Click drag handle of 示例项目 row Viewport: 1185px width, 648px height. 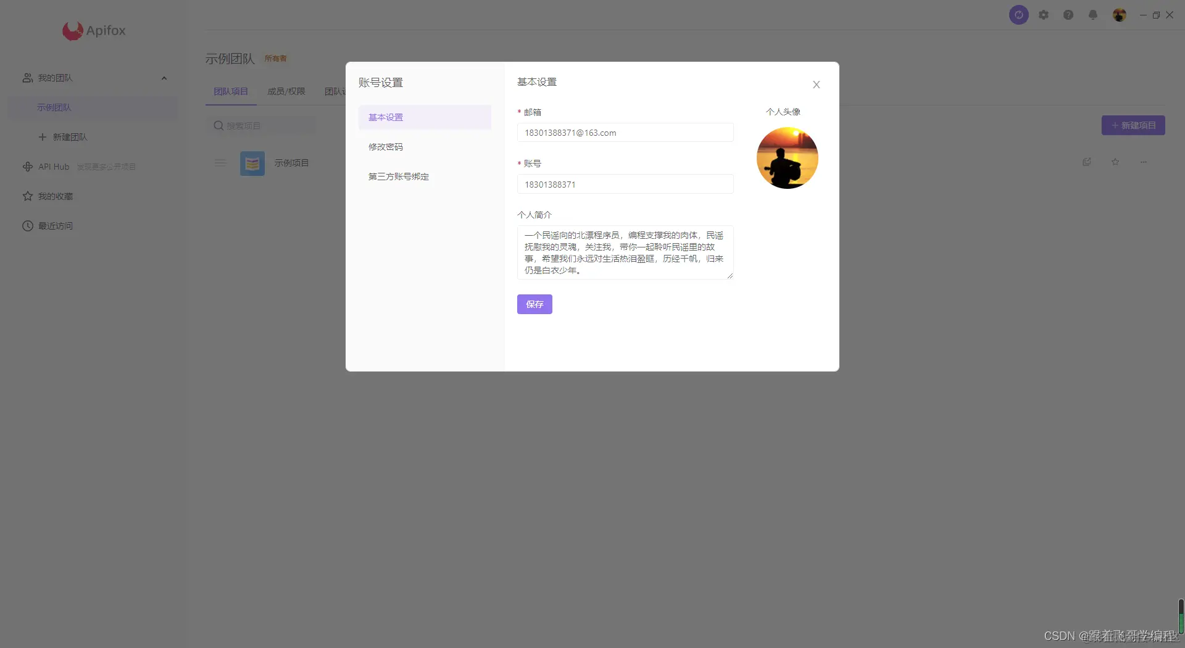tap(220, 163)
